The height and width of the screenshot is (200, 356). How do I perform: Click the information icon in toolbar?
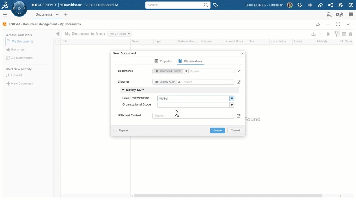click(x=350, y=34)
